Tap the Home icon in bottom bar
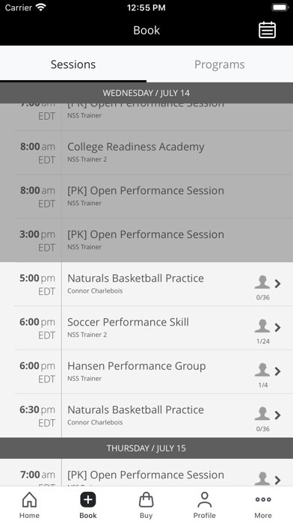 (x=29, y=500)
